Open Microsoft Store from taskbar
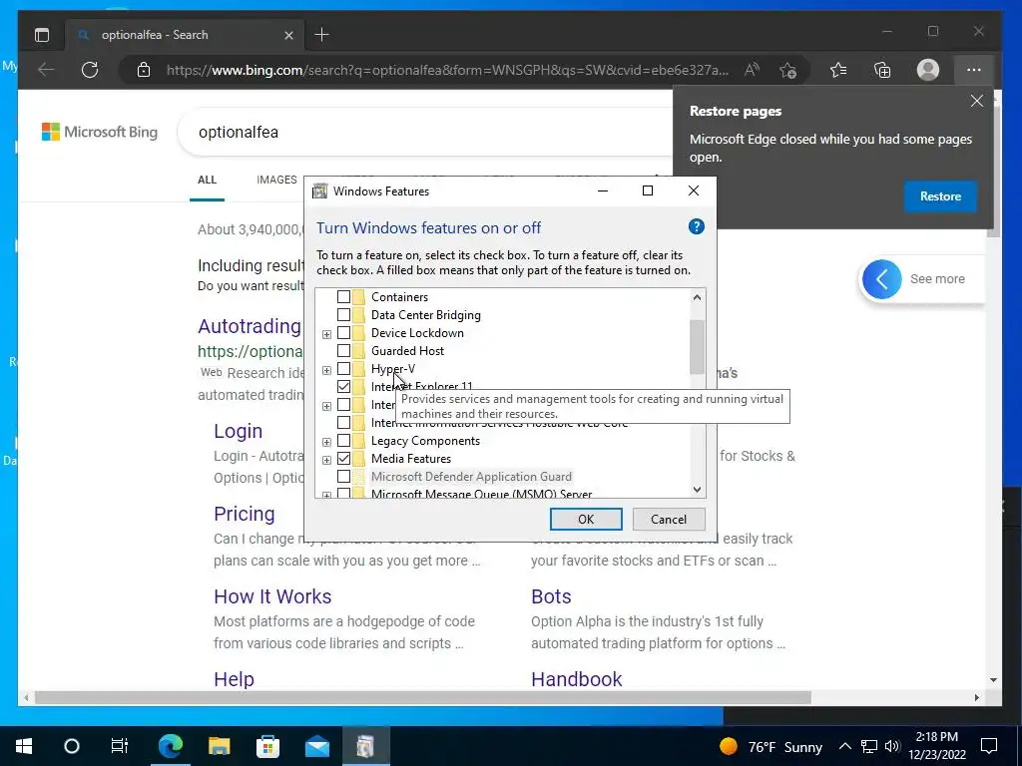Screen dimensions: 1022x766 coord(267,746)
